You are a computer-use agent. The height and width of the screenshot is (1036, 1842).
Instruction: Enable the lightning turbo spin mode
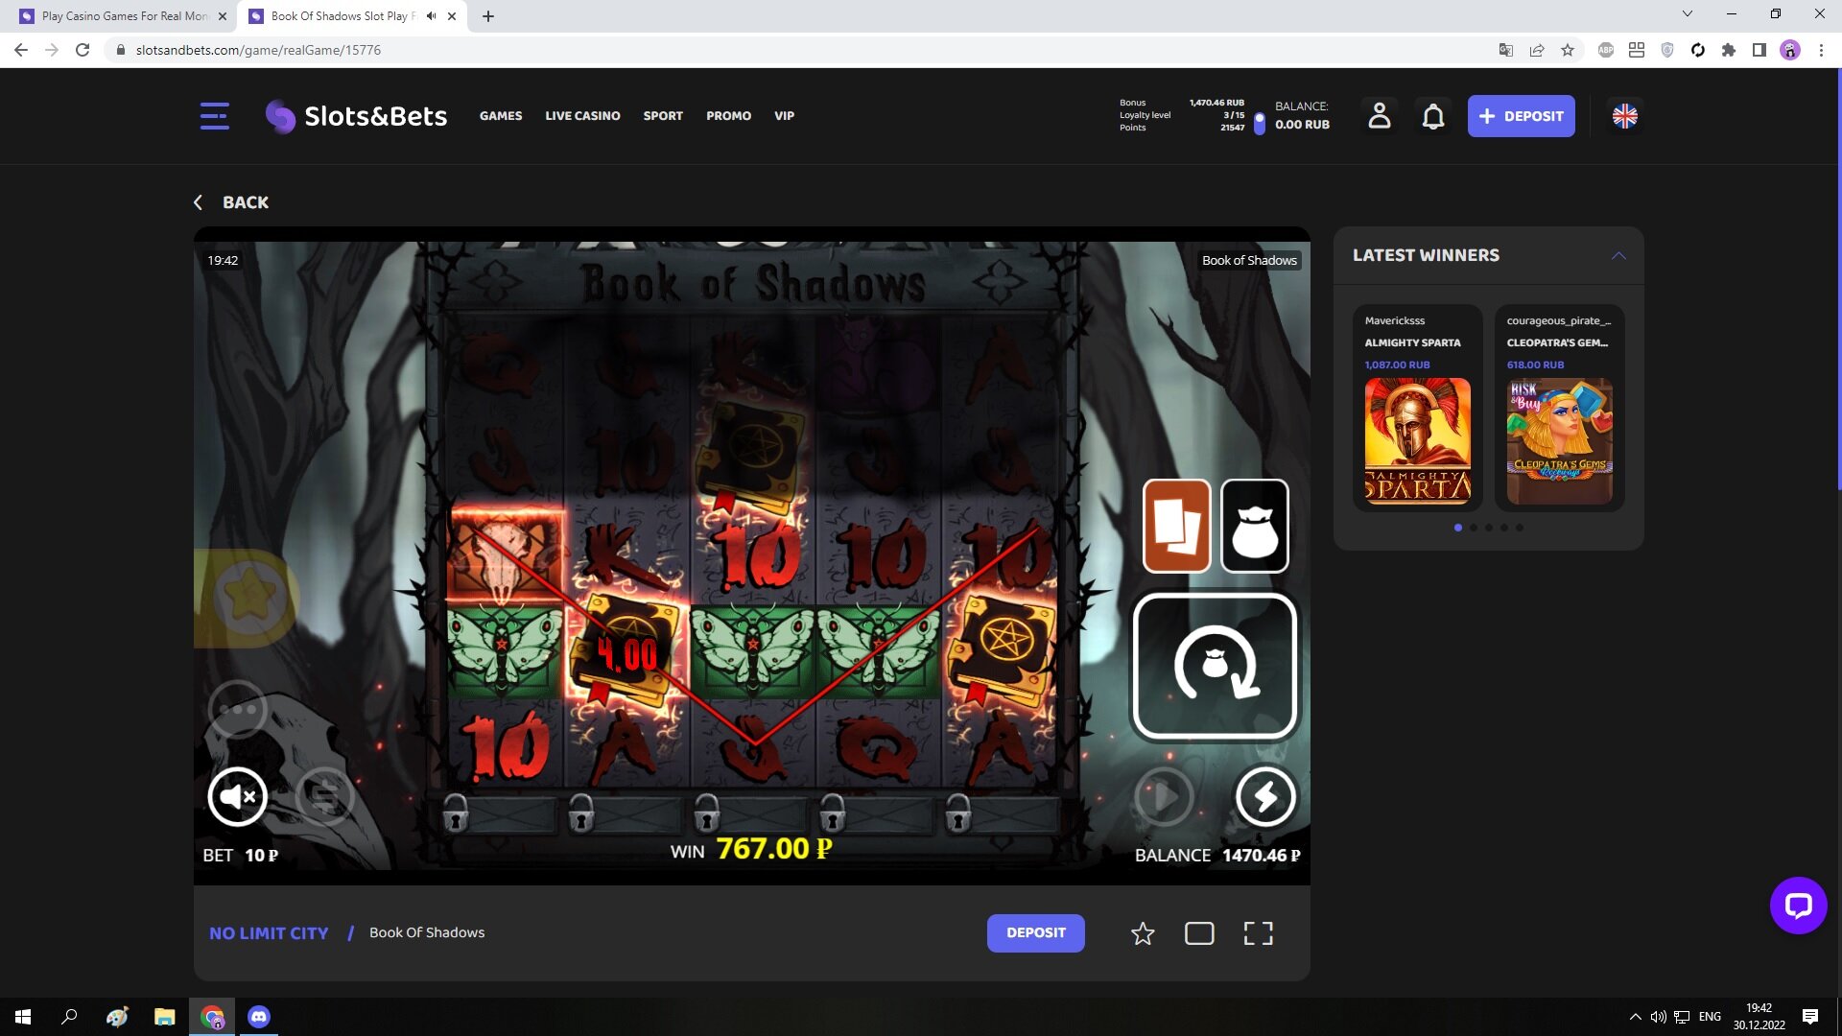coord(1265,796)
